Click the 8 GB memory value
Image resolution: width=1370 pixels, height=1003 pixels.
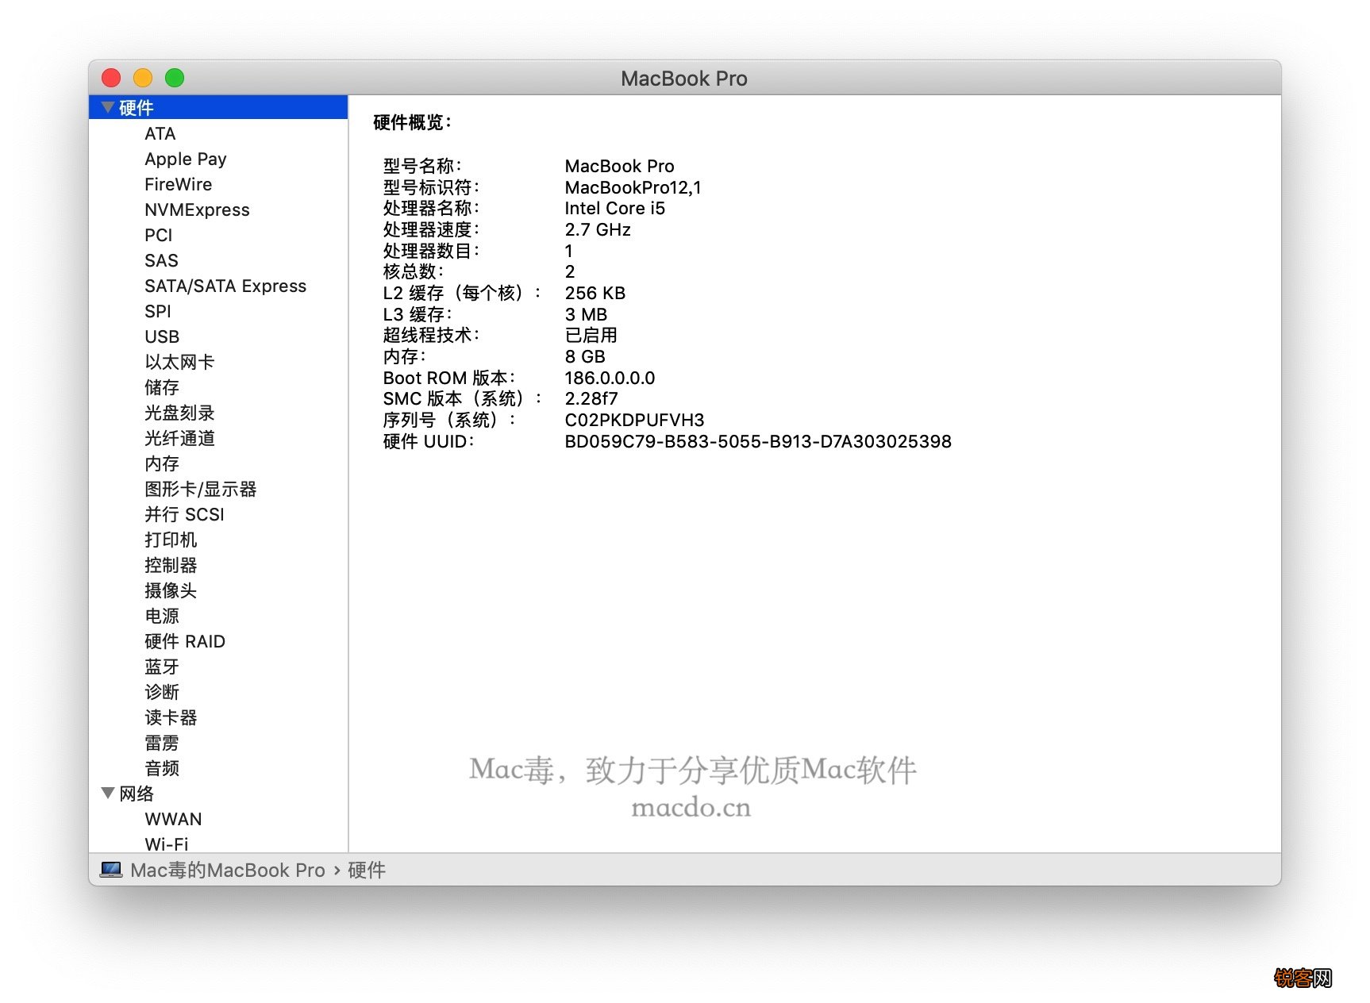[585, 356]
